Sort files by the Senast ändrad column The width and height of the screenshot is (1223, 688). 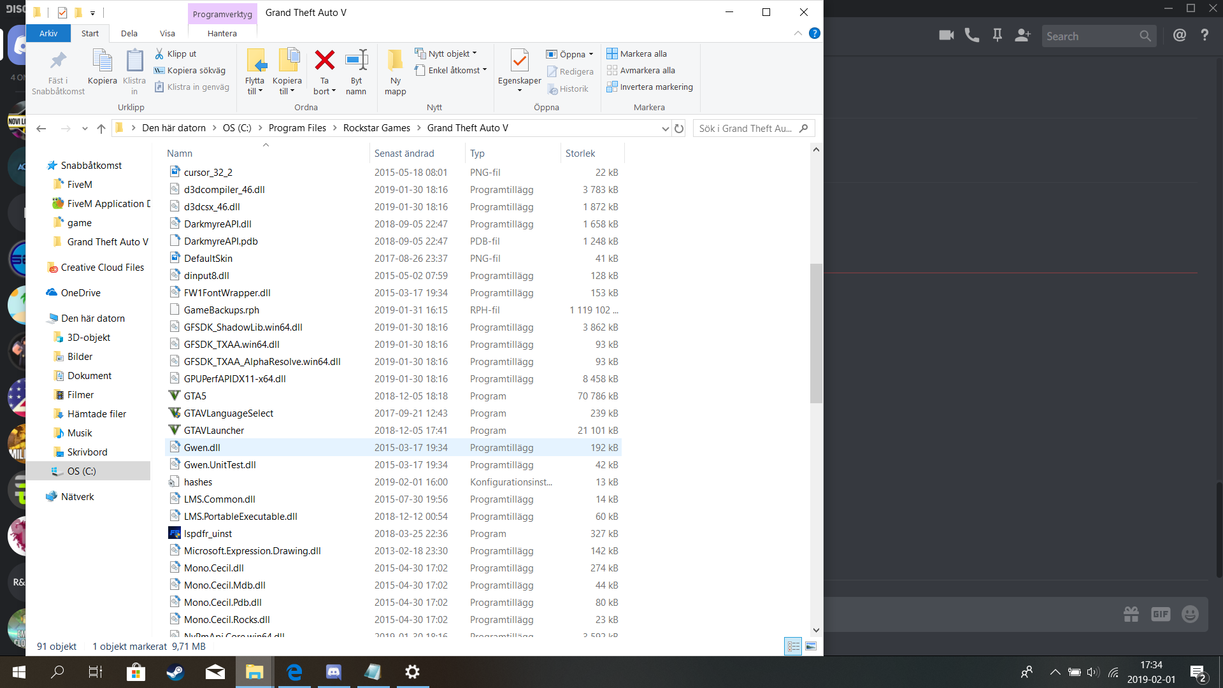(417, 154)
